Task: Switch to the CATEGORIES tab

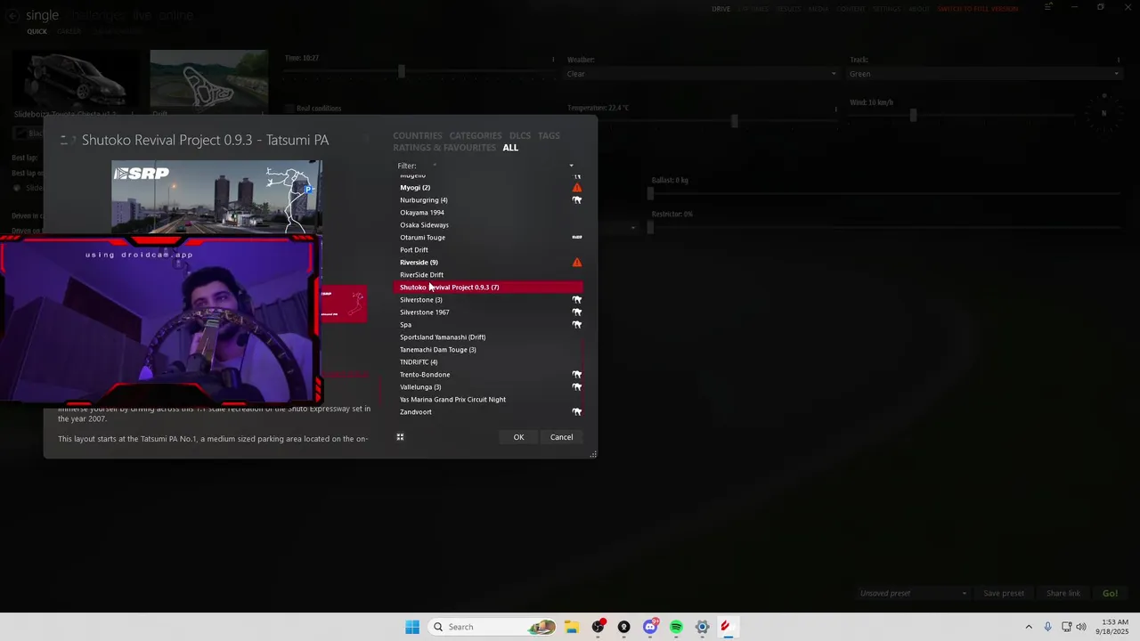Action: point(476,136)
